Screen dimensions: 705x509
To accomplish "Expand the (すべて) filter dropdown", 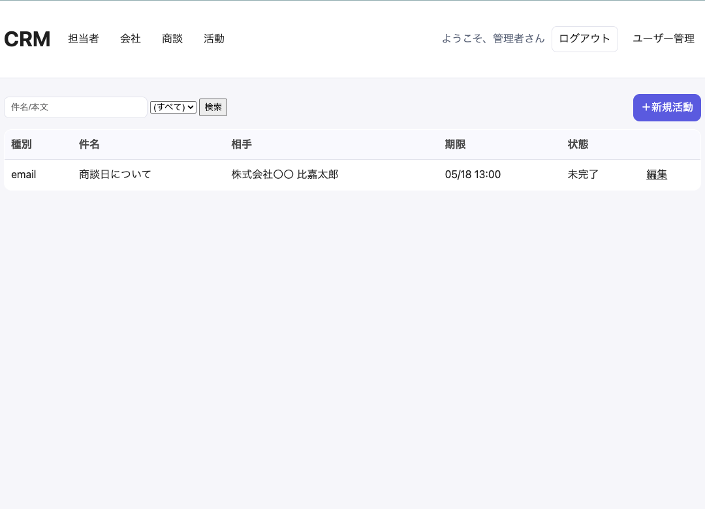I will (173, 107).
